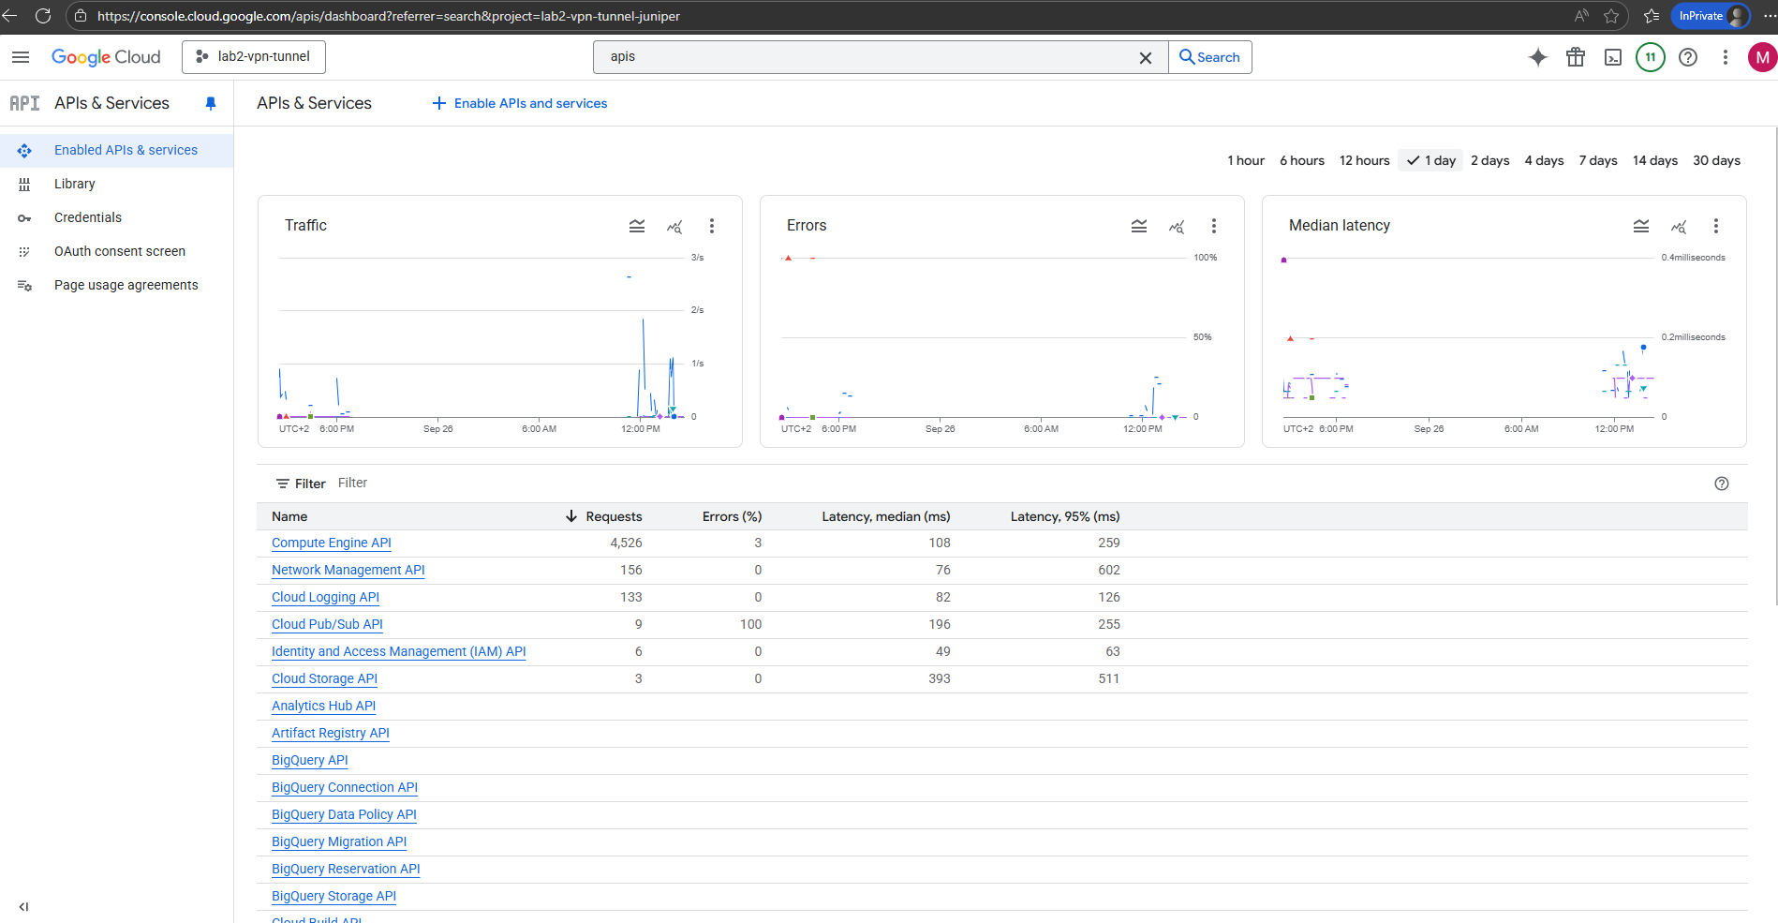The width and height of the screenshot is (1778, 923).
Task: Open project picker lab2-vpn-tunnel
Action: tap(254, 57)
